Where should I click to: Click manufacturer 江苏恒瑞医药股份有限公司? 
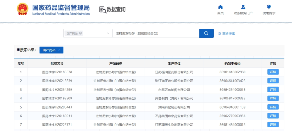[x=174, y=72]
